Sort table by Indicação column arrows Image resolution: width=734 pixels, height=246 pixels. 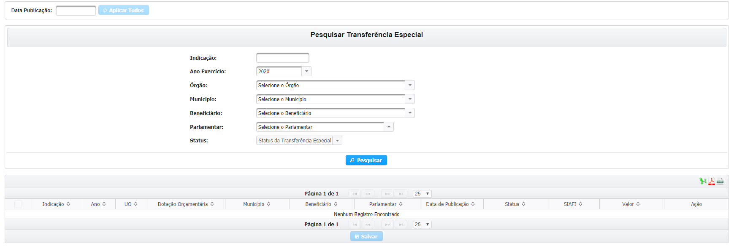68,204
